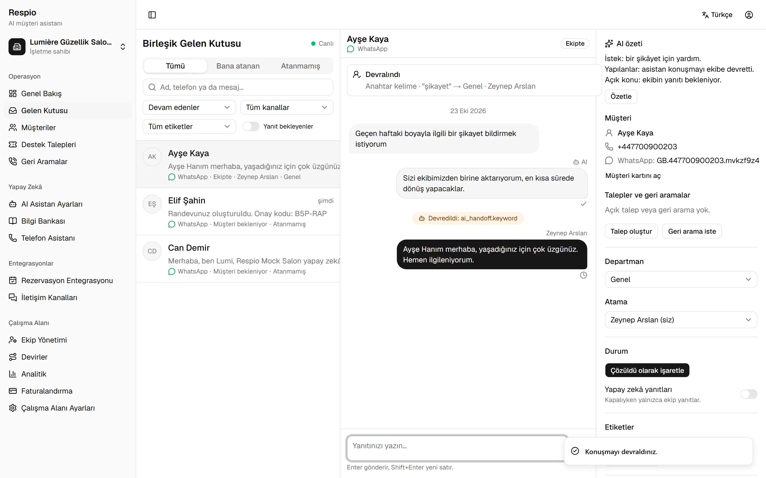
Task: Click the Bilgi Bankası book icon
Action: click(13, 221)
